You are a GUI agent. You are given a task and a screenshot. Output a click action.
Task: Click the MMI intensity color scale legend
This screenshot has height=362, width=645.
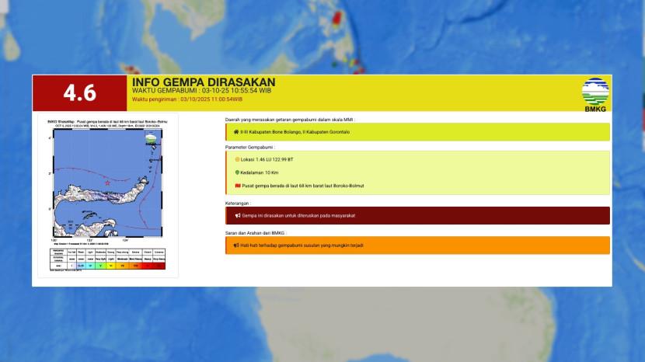pos(105,260)
